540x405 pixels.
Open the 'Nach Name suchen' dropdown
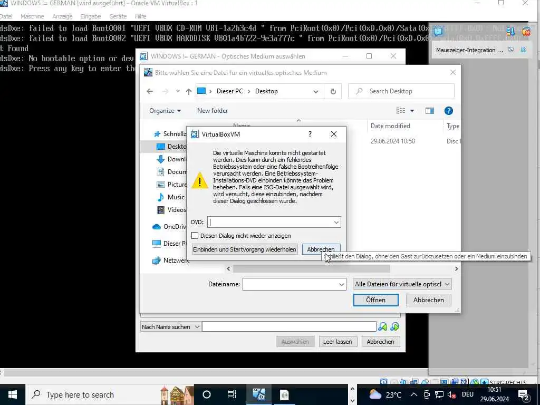[x=170, y=326]
